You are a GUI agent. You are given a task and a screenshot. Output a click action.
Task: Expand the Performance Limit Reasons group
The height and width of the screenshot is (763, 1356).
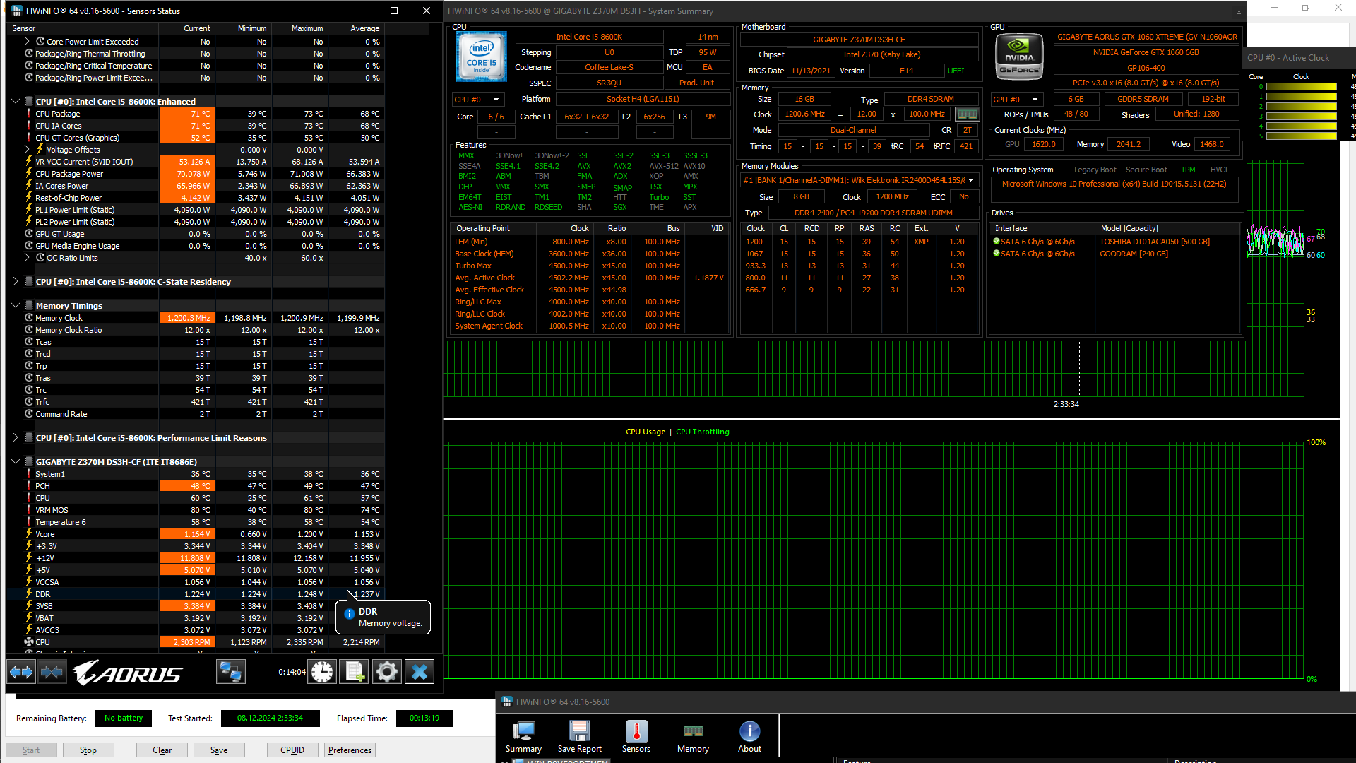point(16,438)
